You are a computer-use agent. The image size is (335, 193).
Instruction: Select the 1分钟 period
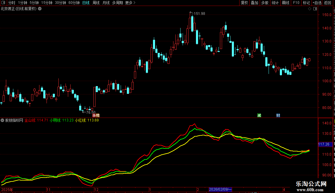[23, 3]
